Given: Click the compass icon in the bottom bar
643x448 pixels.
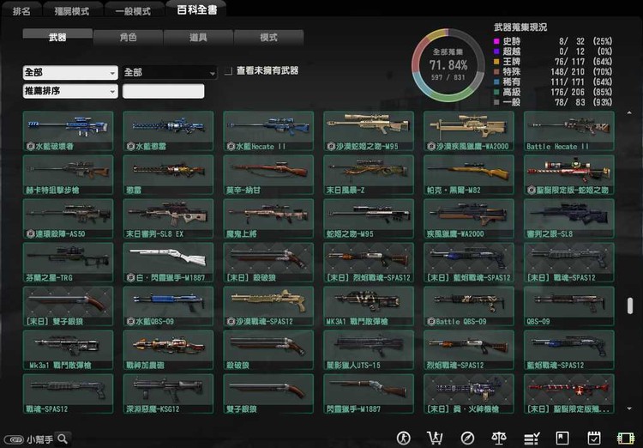Looking at the screenshot, I should point(467,439).
